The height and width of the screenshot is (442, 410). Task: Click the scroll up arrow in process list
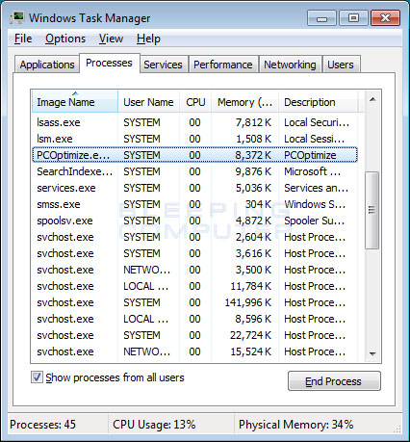(x=372, y=99)
